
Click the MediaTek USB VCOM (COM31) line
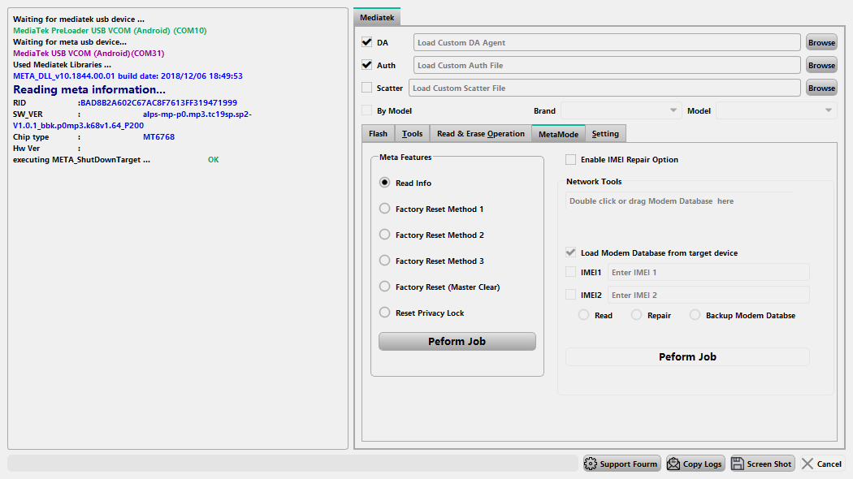pos(89,54)
